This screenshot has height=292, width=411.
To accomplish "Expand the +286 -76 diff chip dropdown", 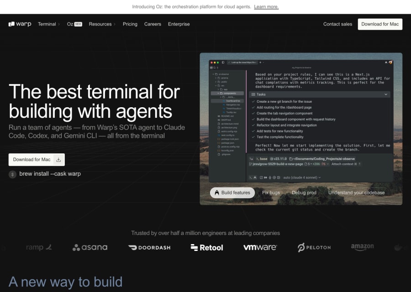I will click(327, 164).
